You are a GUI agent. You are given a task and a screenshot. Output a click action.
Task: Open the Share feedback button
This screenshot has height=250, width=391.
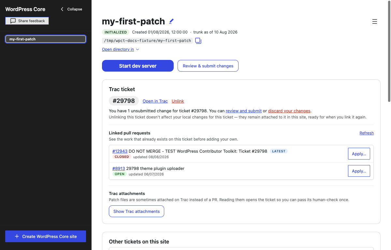click(27, 21)
